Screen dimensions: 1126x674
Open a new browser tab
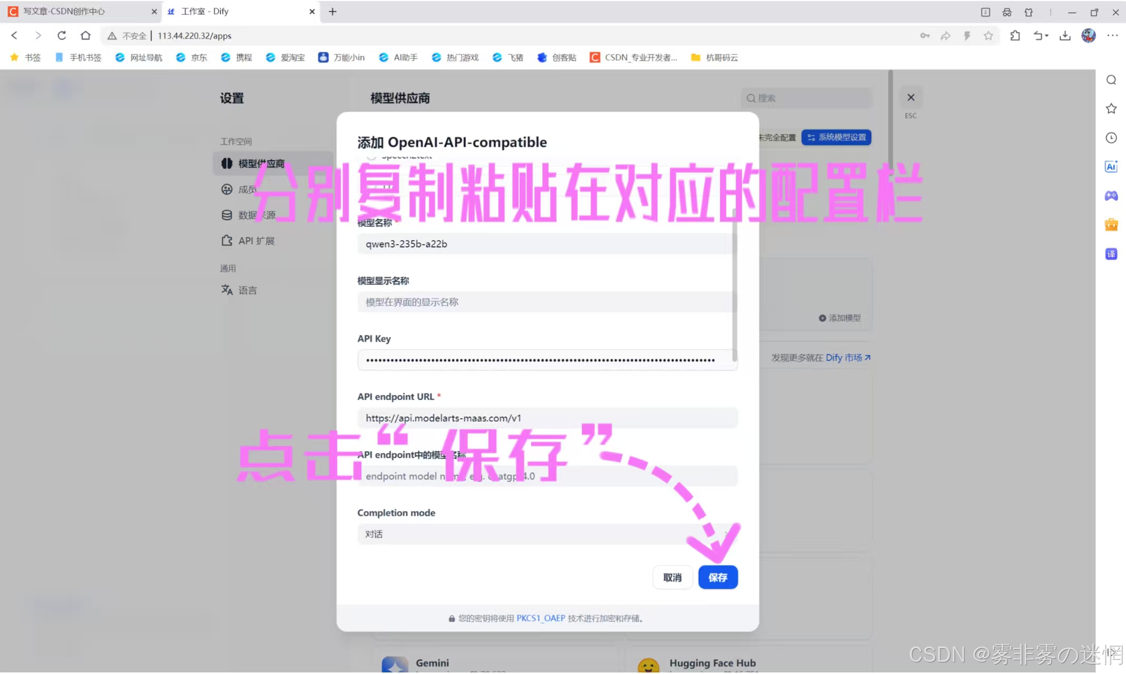pos(332,12)
